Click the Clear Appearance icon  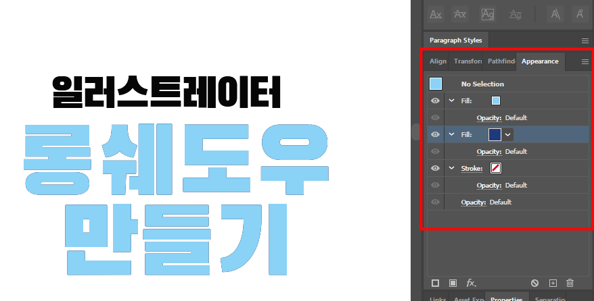534,283
